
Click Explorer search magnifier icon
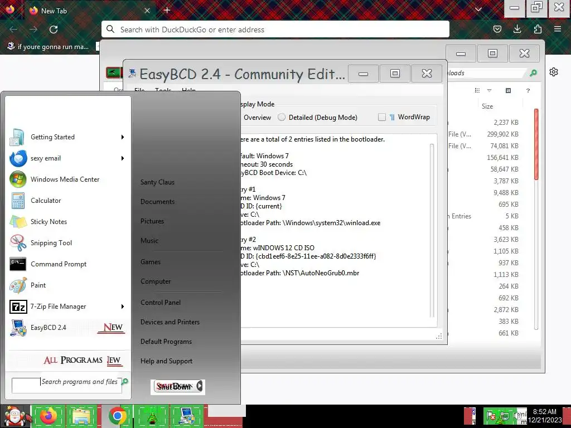pos(533,73)
